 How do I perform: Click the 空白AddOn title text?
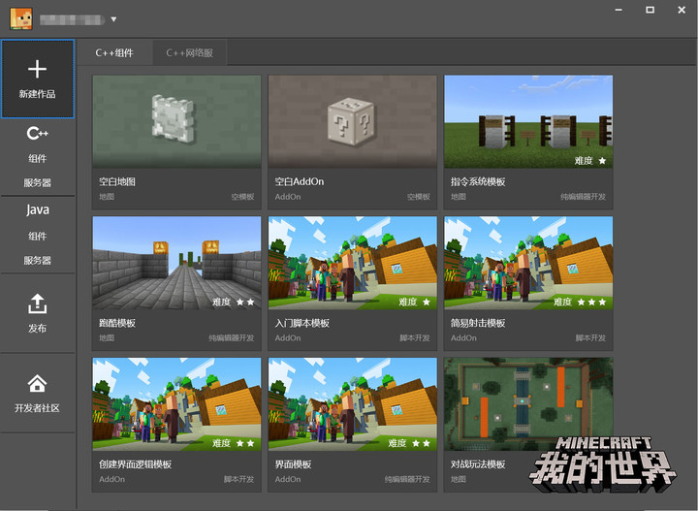click(300, 181)
